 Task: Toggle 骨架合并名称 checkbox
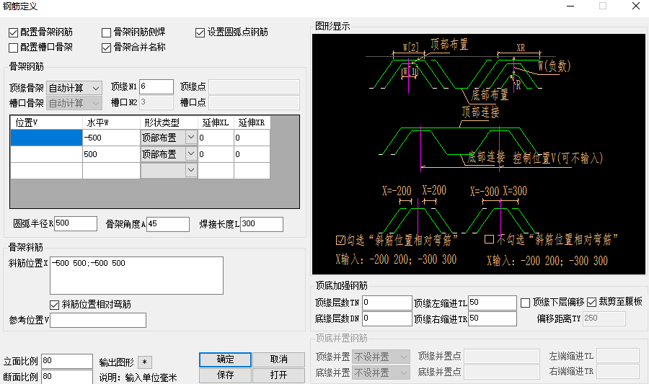(107, 48)
